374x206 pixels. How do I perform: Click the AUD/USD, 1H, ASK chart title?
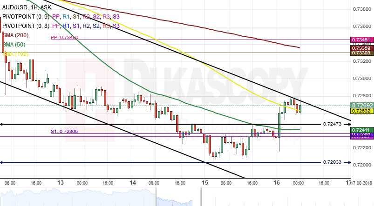[27, 7]
